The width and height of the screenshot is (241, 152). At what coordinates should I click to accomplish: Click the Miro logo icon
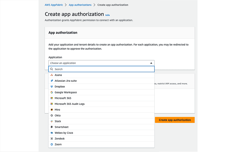[x=52, y=110]
